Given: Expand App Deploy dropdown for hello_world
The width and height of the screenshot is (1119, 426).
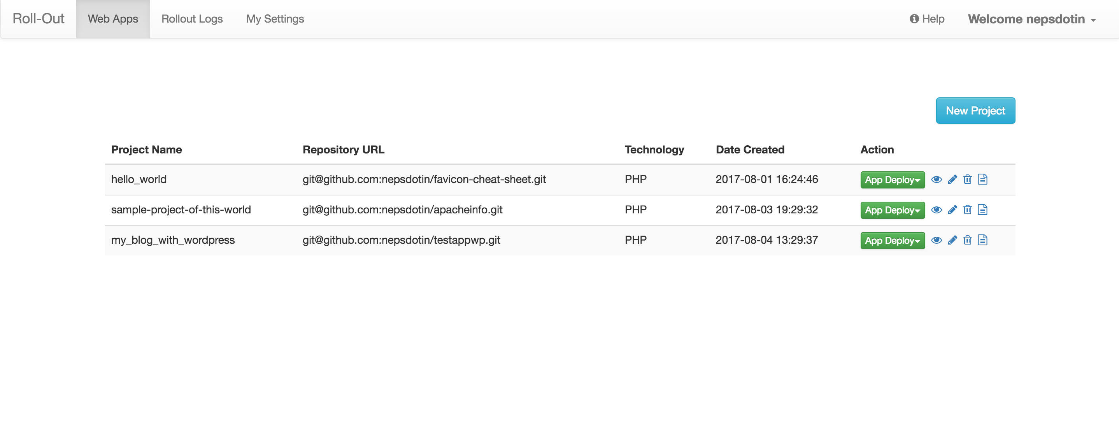Looking at the screenshot, I should pos(892,180).
